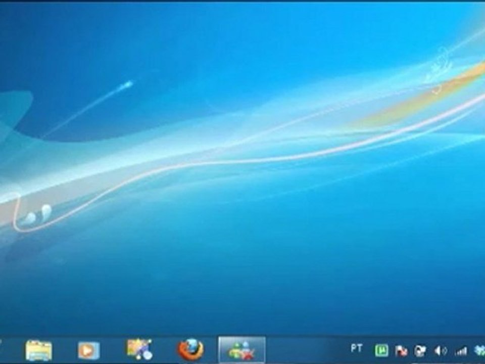The image size is (485, 364).
Task: Click the tray icon between flag and speaker
Action: (420, 351)
